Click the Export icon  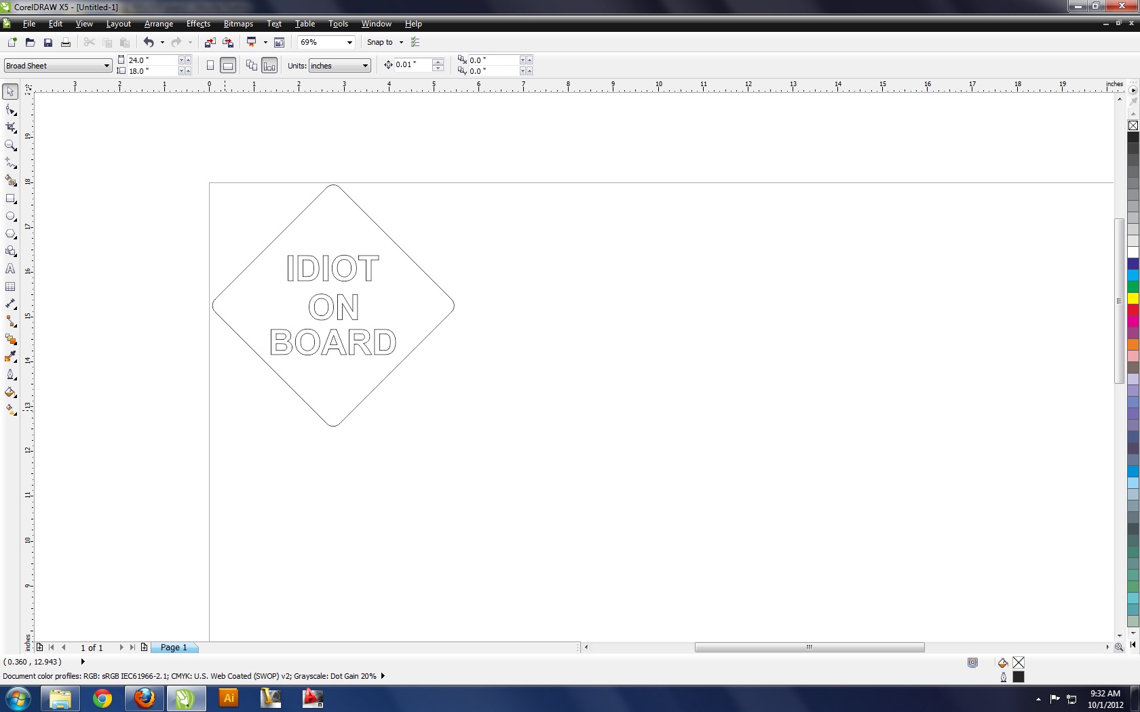point(228,42)
